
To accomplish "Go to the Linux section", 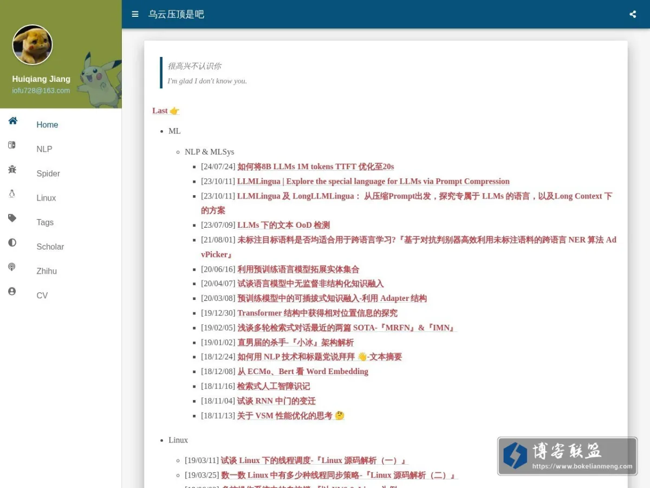I will (x=46, y=198).
